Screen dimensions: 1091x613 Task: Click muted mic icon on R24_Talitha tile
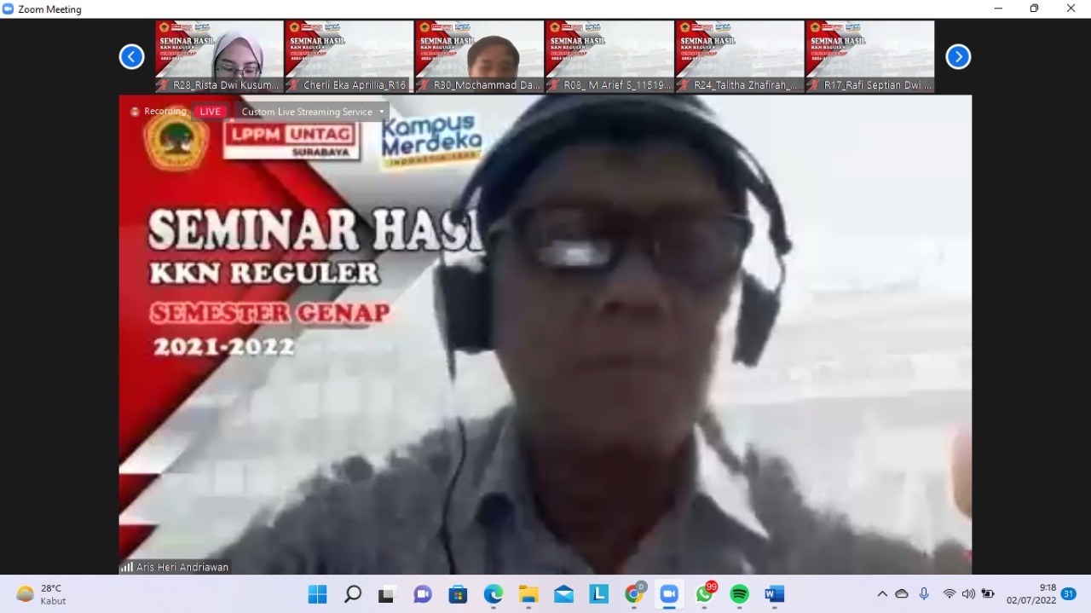tap(685, 85)
